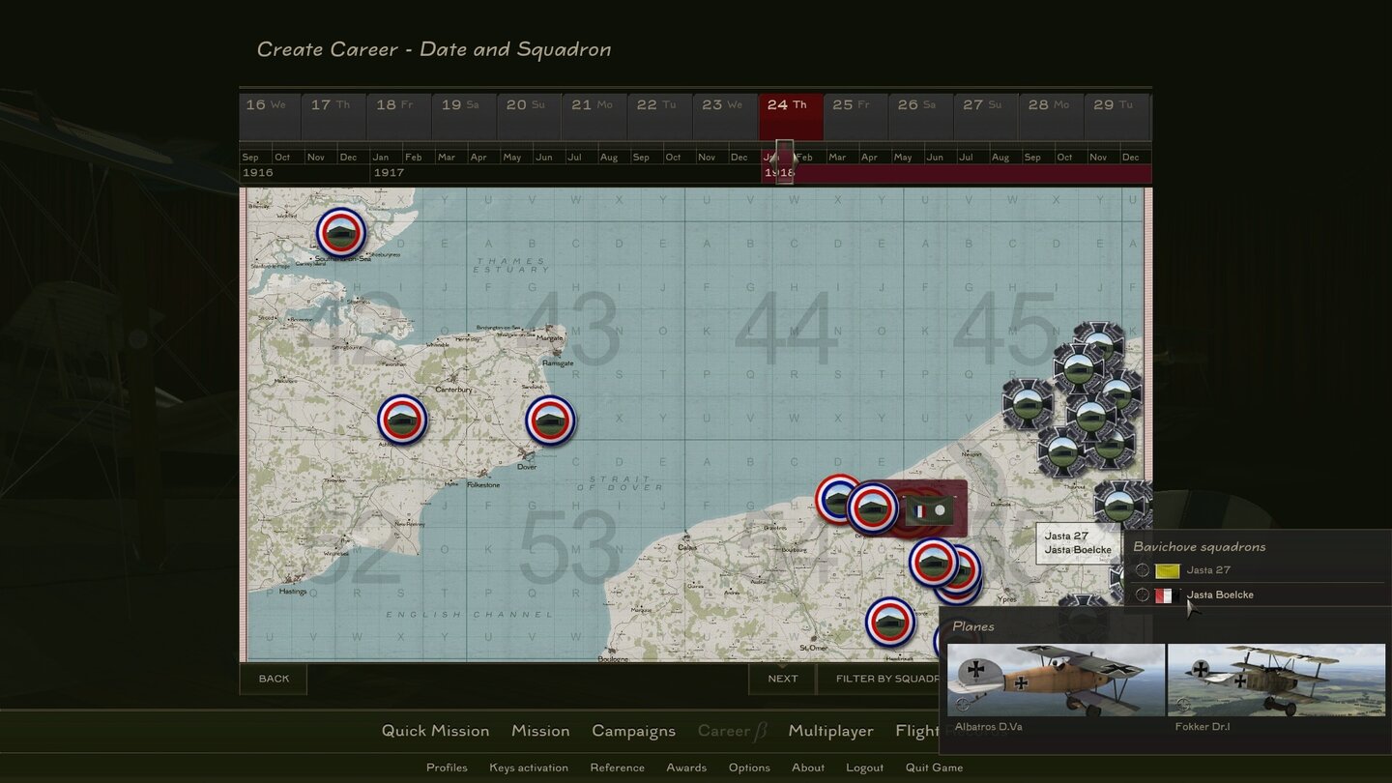Click the yellow Jasta 27 flag swatch

coord(1168,570)
